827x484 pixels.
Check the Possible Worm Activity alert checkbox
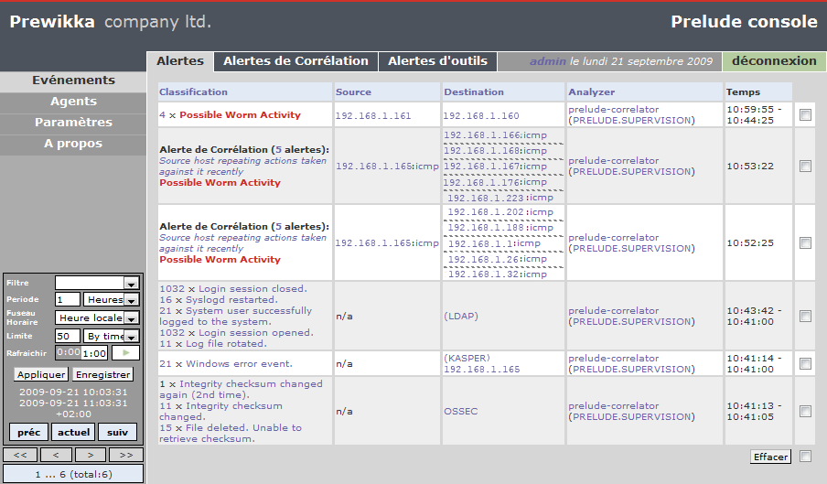[x=805, y=115]
